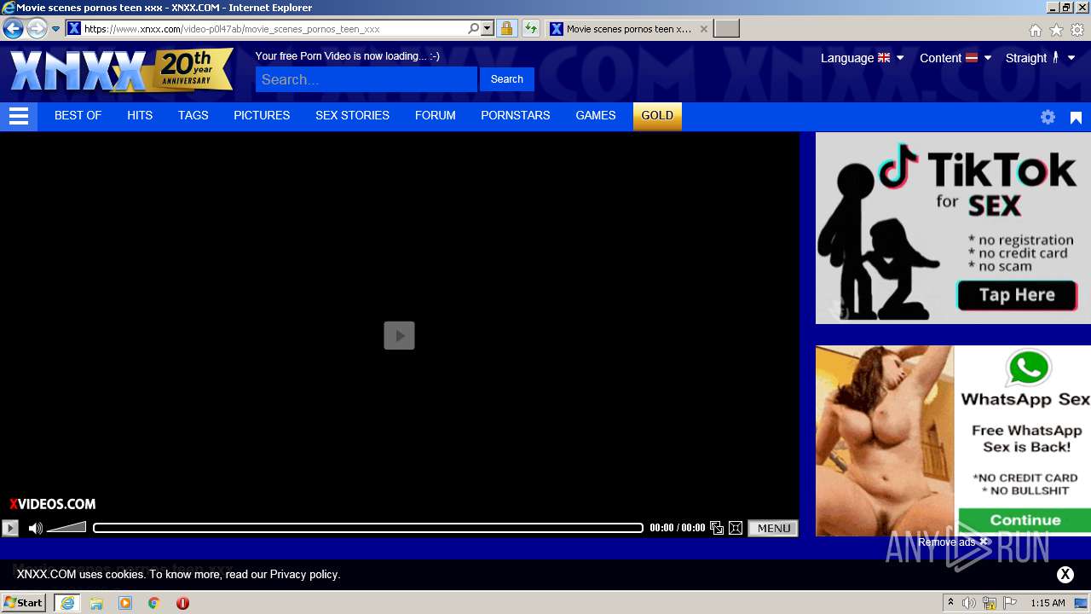This screenshot has height=614, width=1091.
Task: Open the File Explorer folder taskbar icon
Action: [x=96, y=603]
